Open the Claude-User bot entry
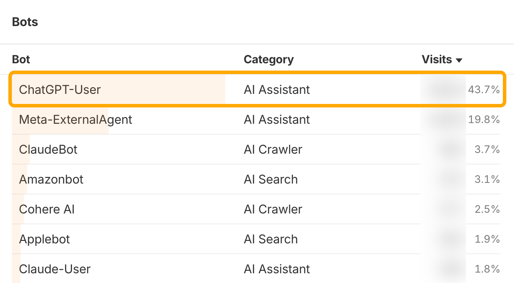Viewport: 514px width, 283px height. tap(55, 269)
